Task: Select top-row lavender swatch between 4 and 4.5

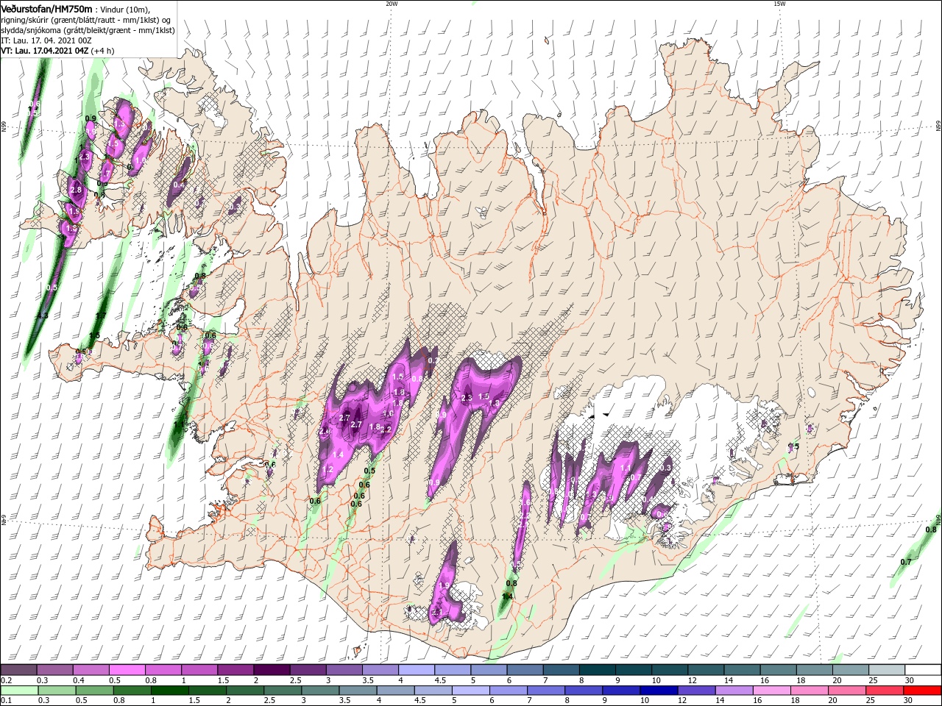Action: coord(416,670)
